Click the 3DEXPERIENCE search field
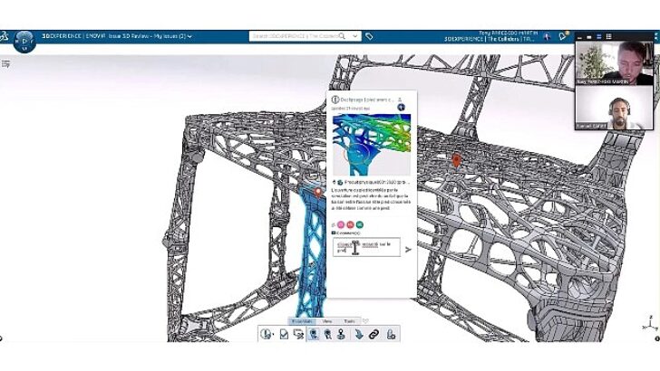Image resolution: width=660 pixels, height=371 pixels. [x=295, y=36]
